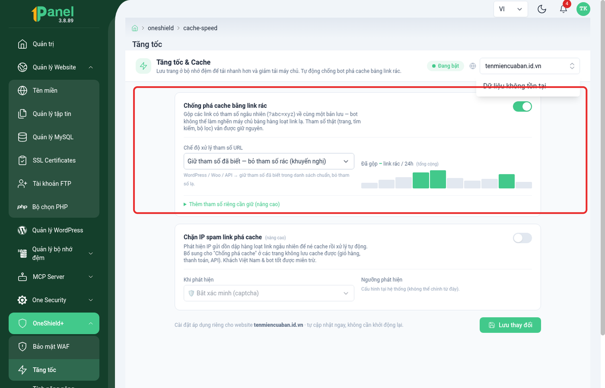Click the OneShield+ shield icon
This screenshot has height=388, width=605.
22,323
